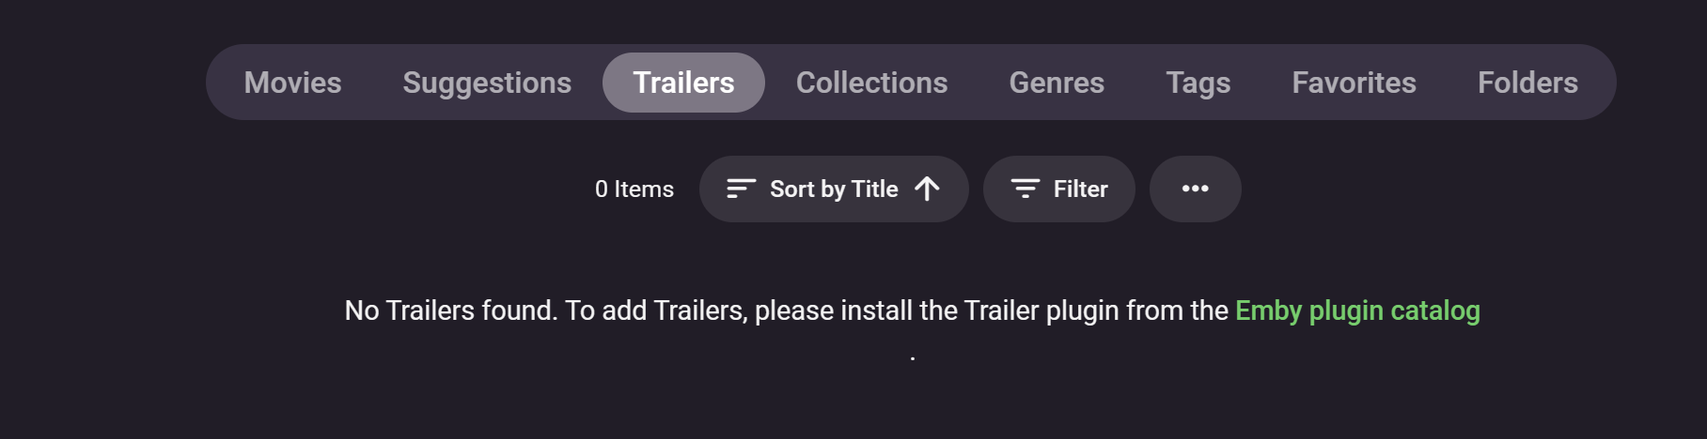Open the Sort by Title dropdown label
Viewport: 1707px width, 439px height.
833,189
